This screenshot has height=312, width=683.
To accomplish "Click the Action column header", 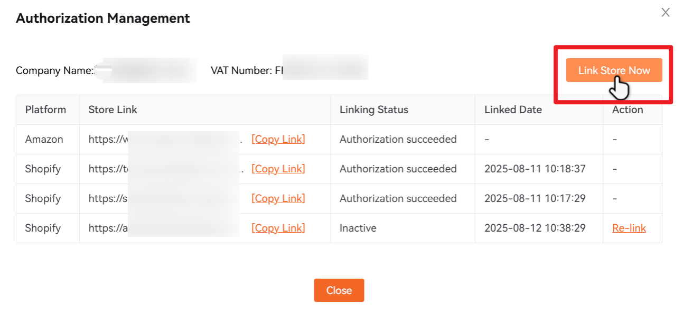I will click(628, 109).
